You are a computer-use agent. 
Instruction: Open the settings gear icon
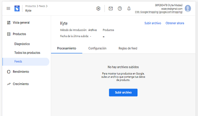pyautogui.click(x=98, y=9)
